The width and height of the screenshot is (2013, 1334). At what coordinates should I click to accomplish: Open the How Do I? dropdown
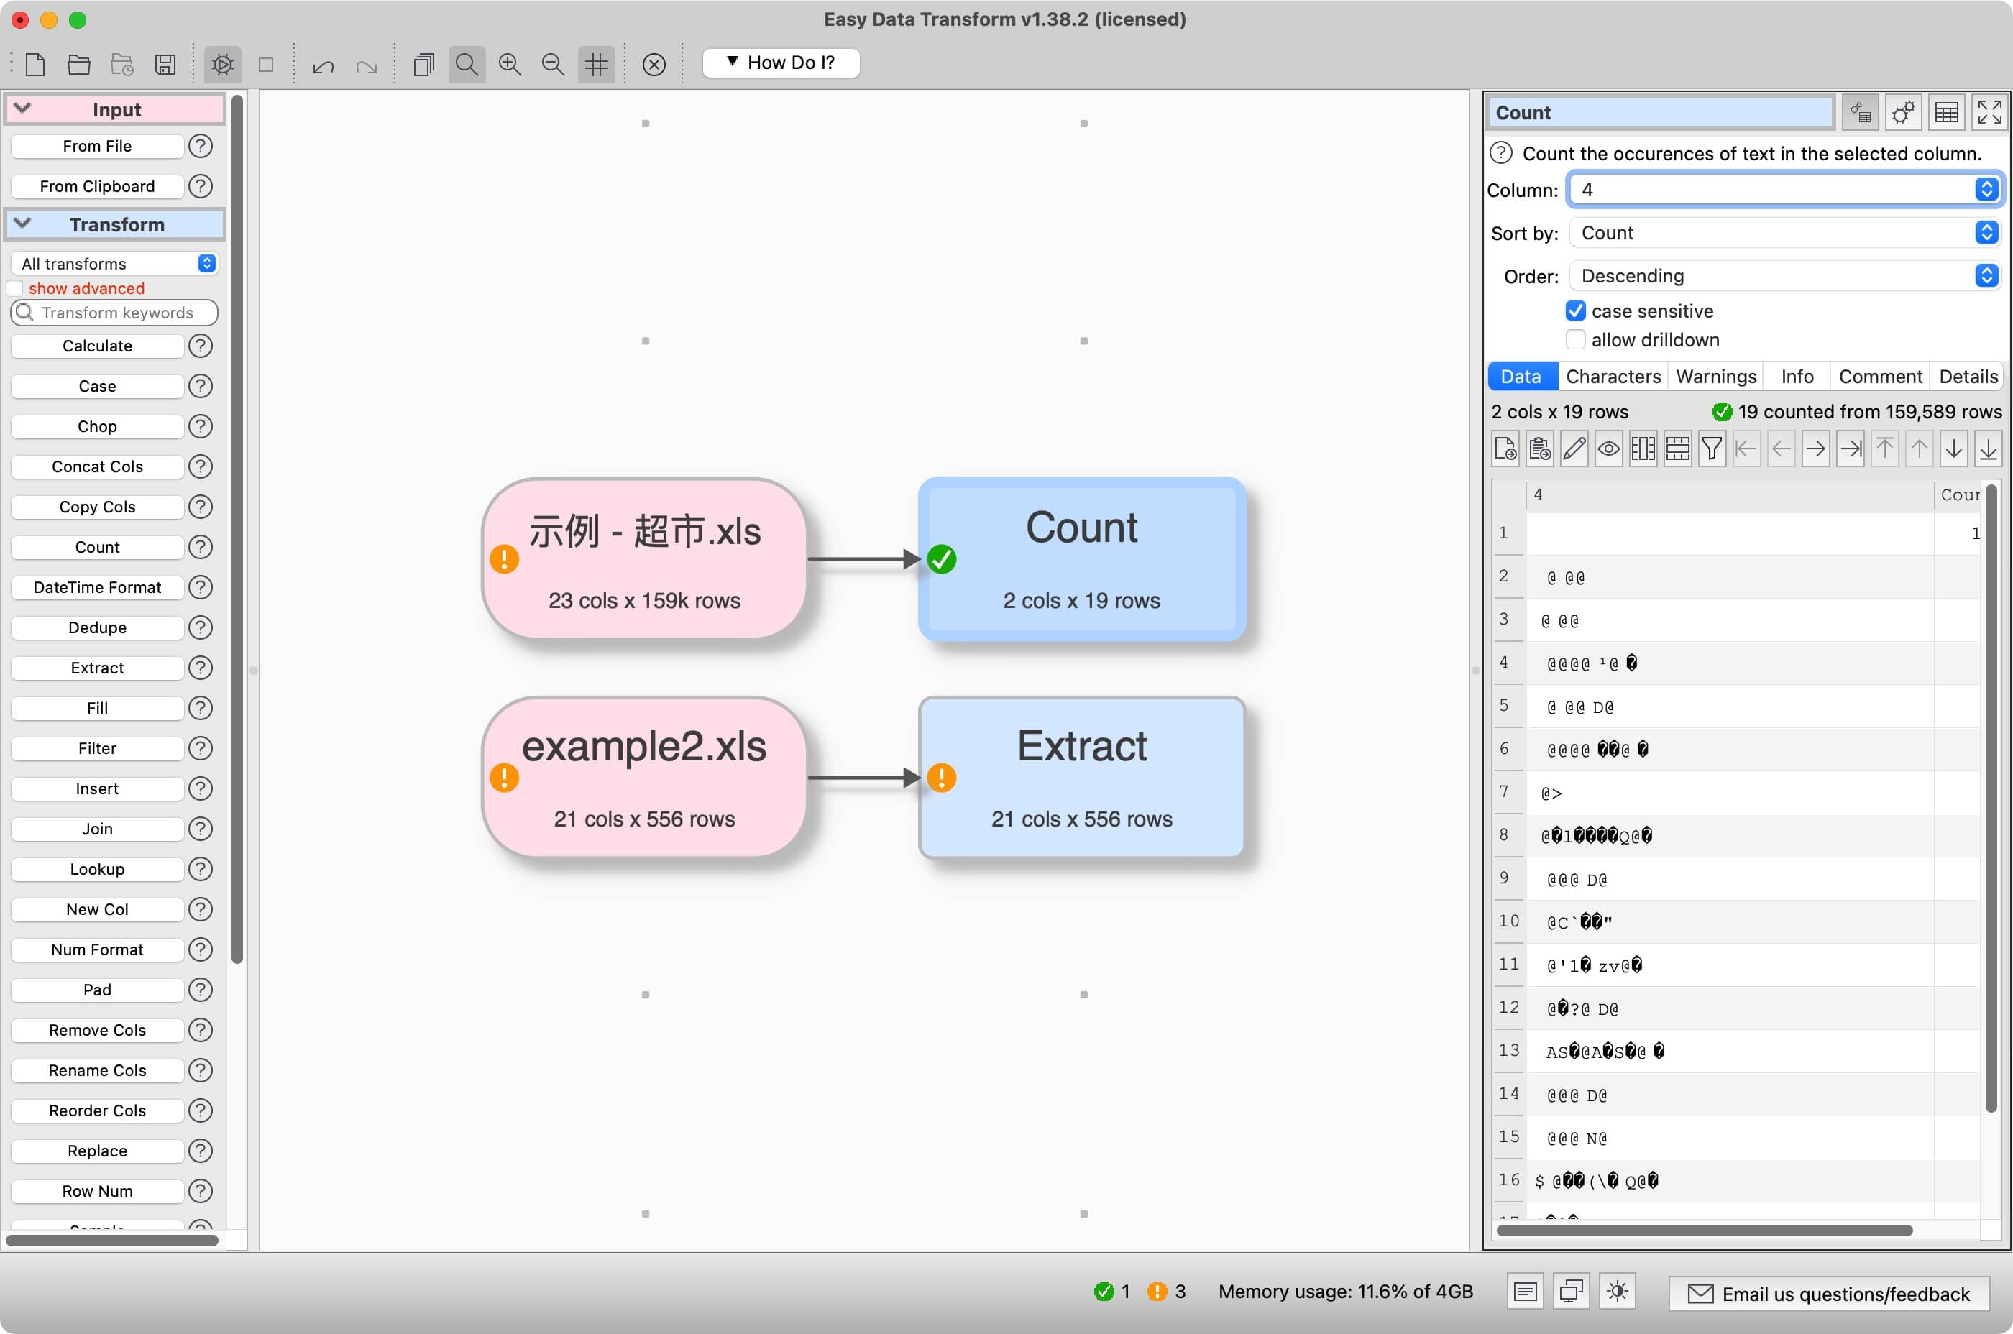781,63
